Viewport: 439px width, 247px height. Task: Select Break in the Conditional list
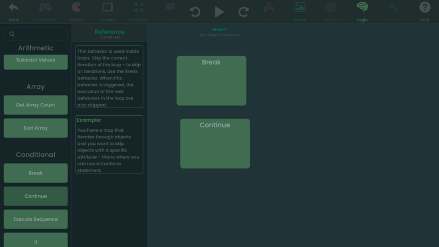point(36,173)
